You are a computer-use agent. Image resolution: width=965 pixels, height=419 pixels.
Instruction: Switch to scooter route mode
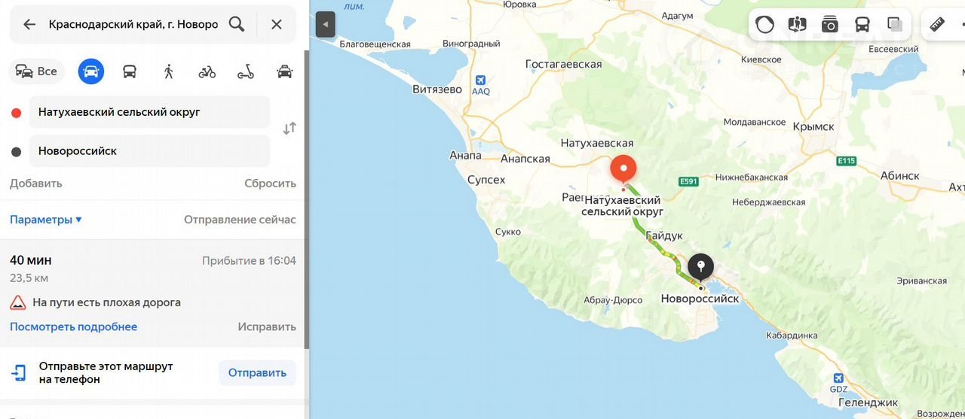pos(246,71)
